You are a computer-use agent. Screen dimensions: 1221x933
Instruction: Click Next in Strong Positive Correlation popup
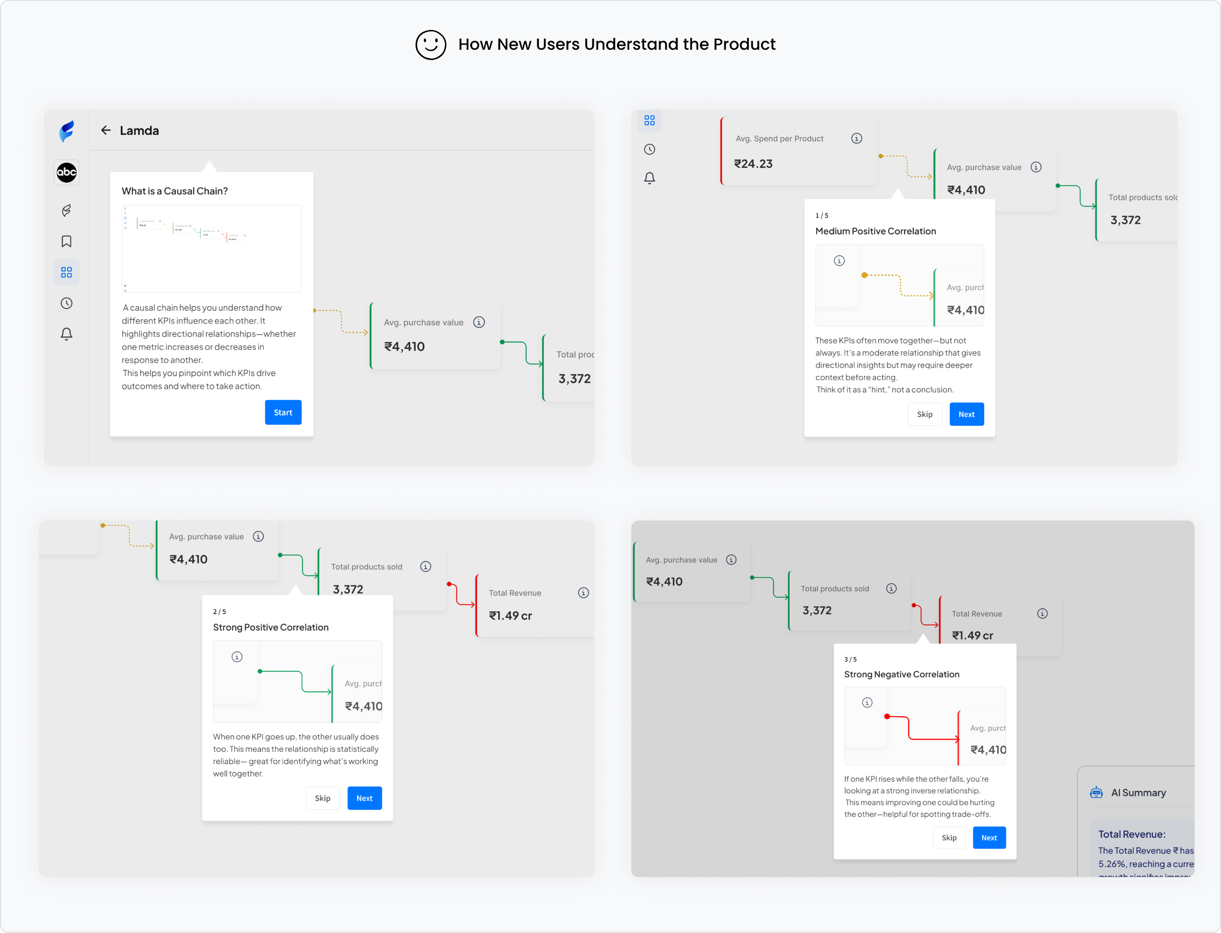[x=364, y=798]
